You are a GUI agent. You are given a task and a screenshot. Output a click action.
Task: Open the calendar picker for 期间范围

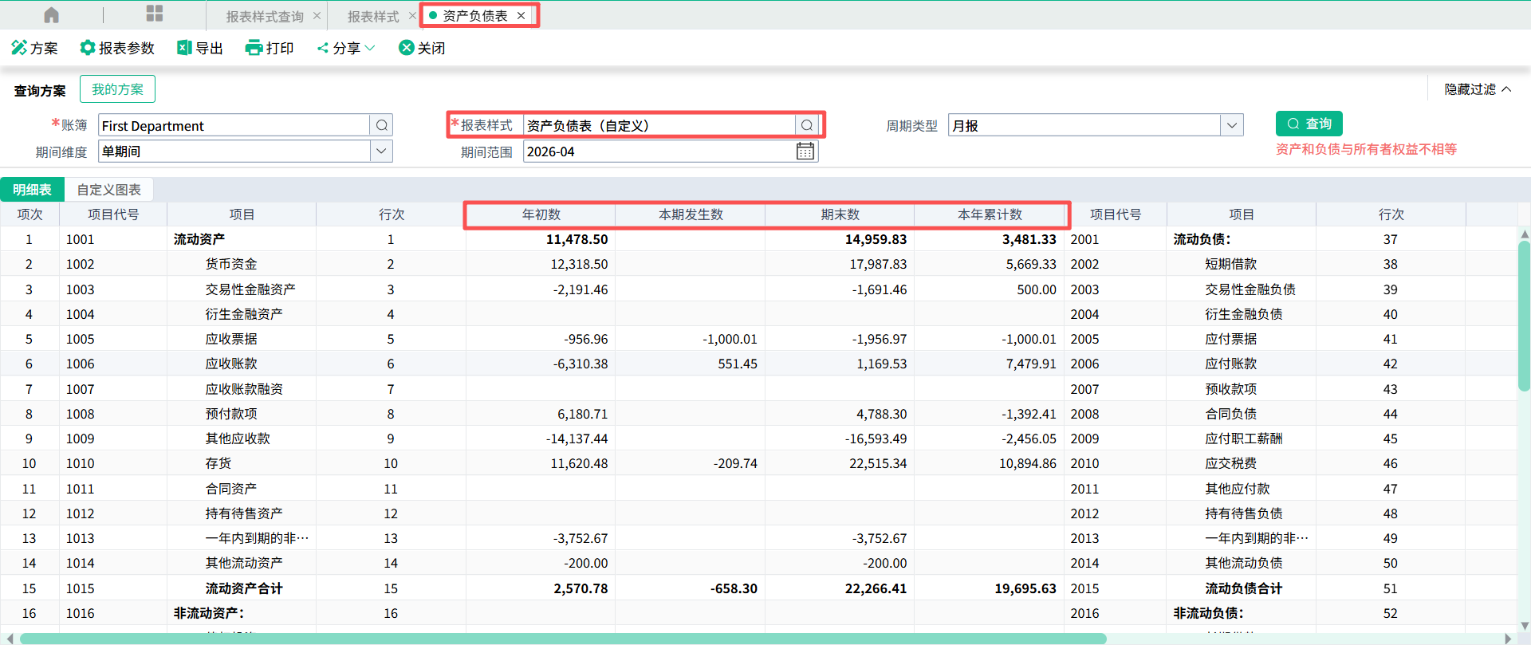[805, 151]
